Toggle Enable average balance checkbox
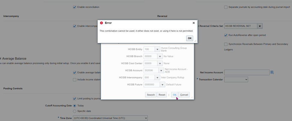 (x=75, y=73)
